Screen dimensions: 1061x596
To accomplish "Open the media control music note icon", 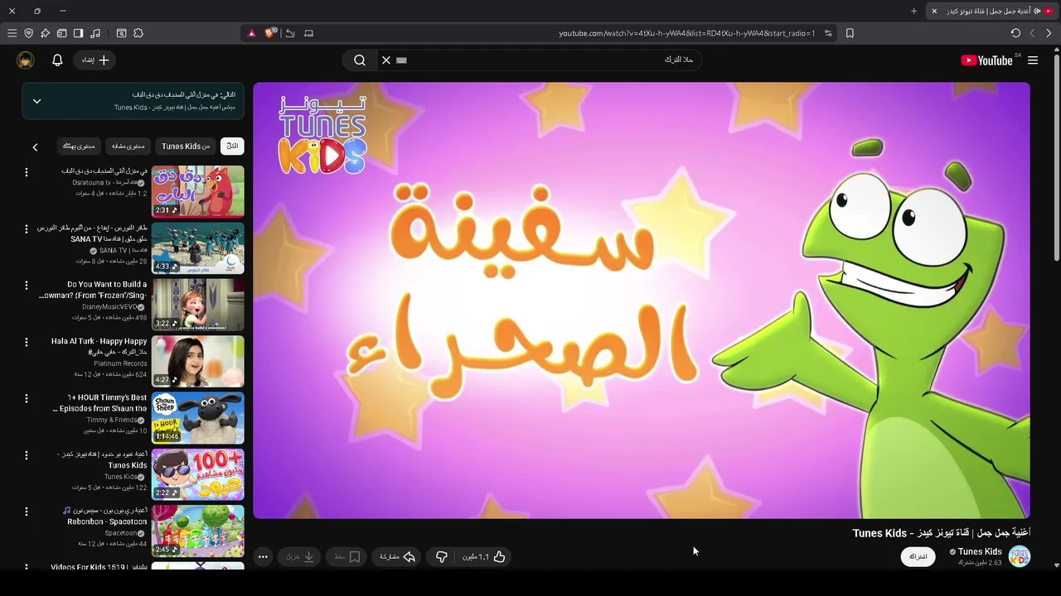I will pos(94,33).
